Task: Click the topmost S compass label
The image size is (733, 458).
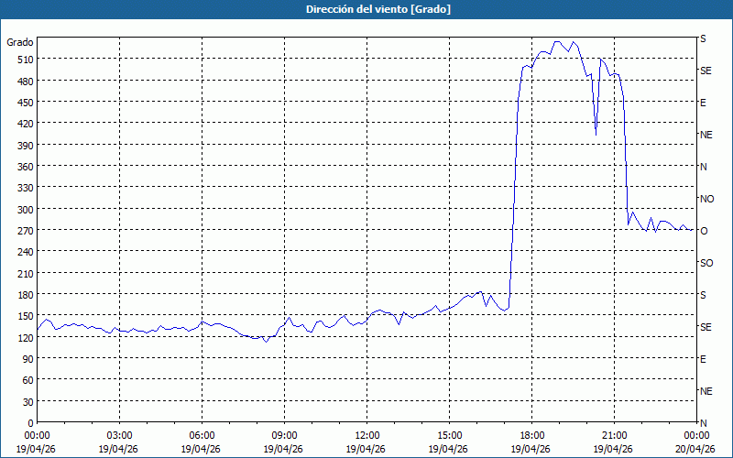Action: pos(704,39)
